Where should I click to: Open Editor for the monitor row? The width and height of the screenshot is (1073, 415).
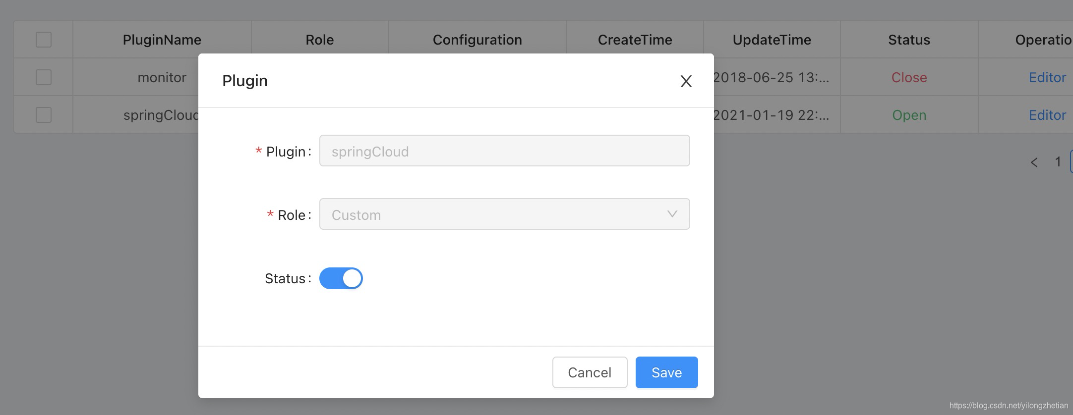coord(1047,77)
